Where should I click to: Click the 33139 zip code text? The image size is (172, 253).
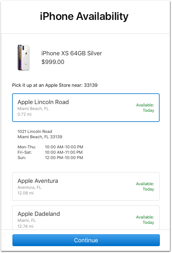click(91, 85)
